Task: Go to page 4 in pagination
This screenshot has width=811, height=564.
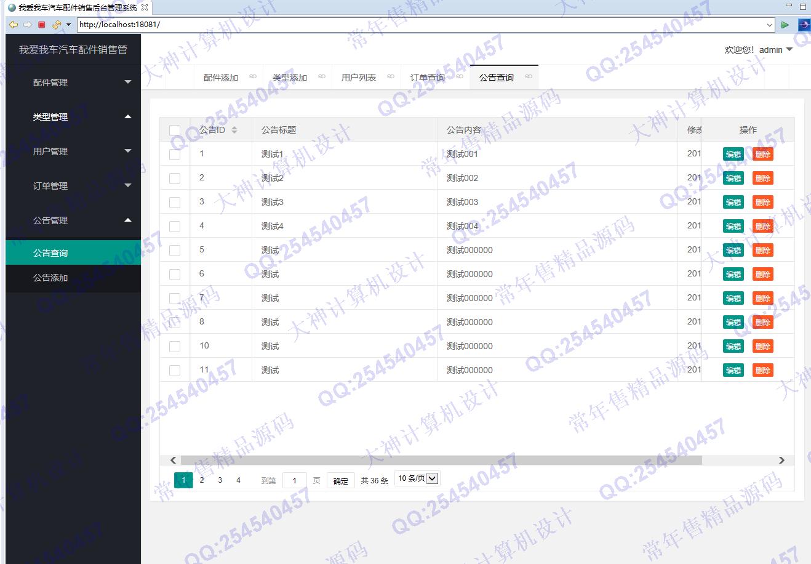Action: pyautogui.click(x=239, y=480)
